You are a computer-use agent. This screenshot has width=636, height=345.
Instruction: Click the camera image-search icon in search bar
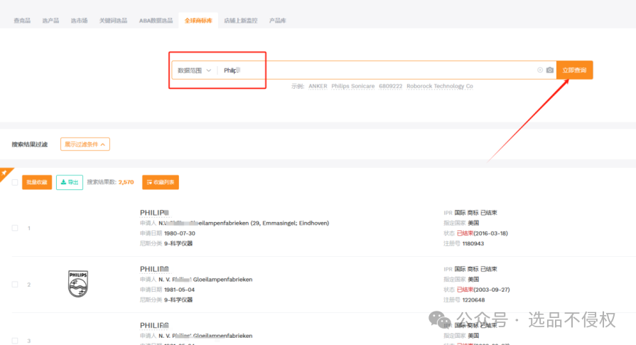[x=549, y=70]
